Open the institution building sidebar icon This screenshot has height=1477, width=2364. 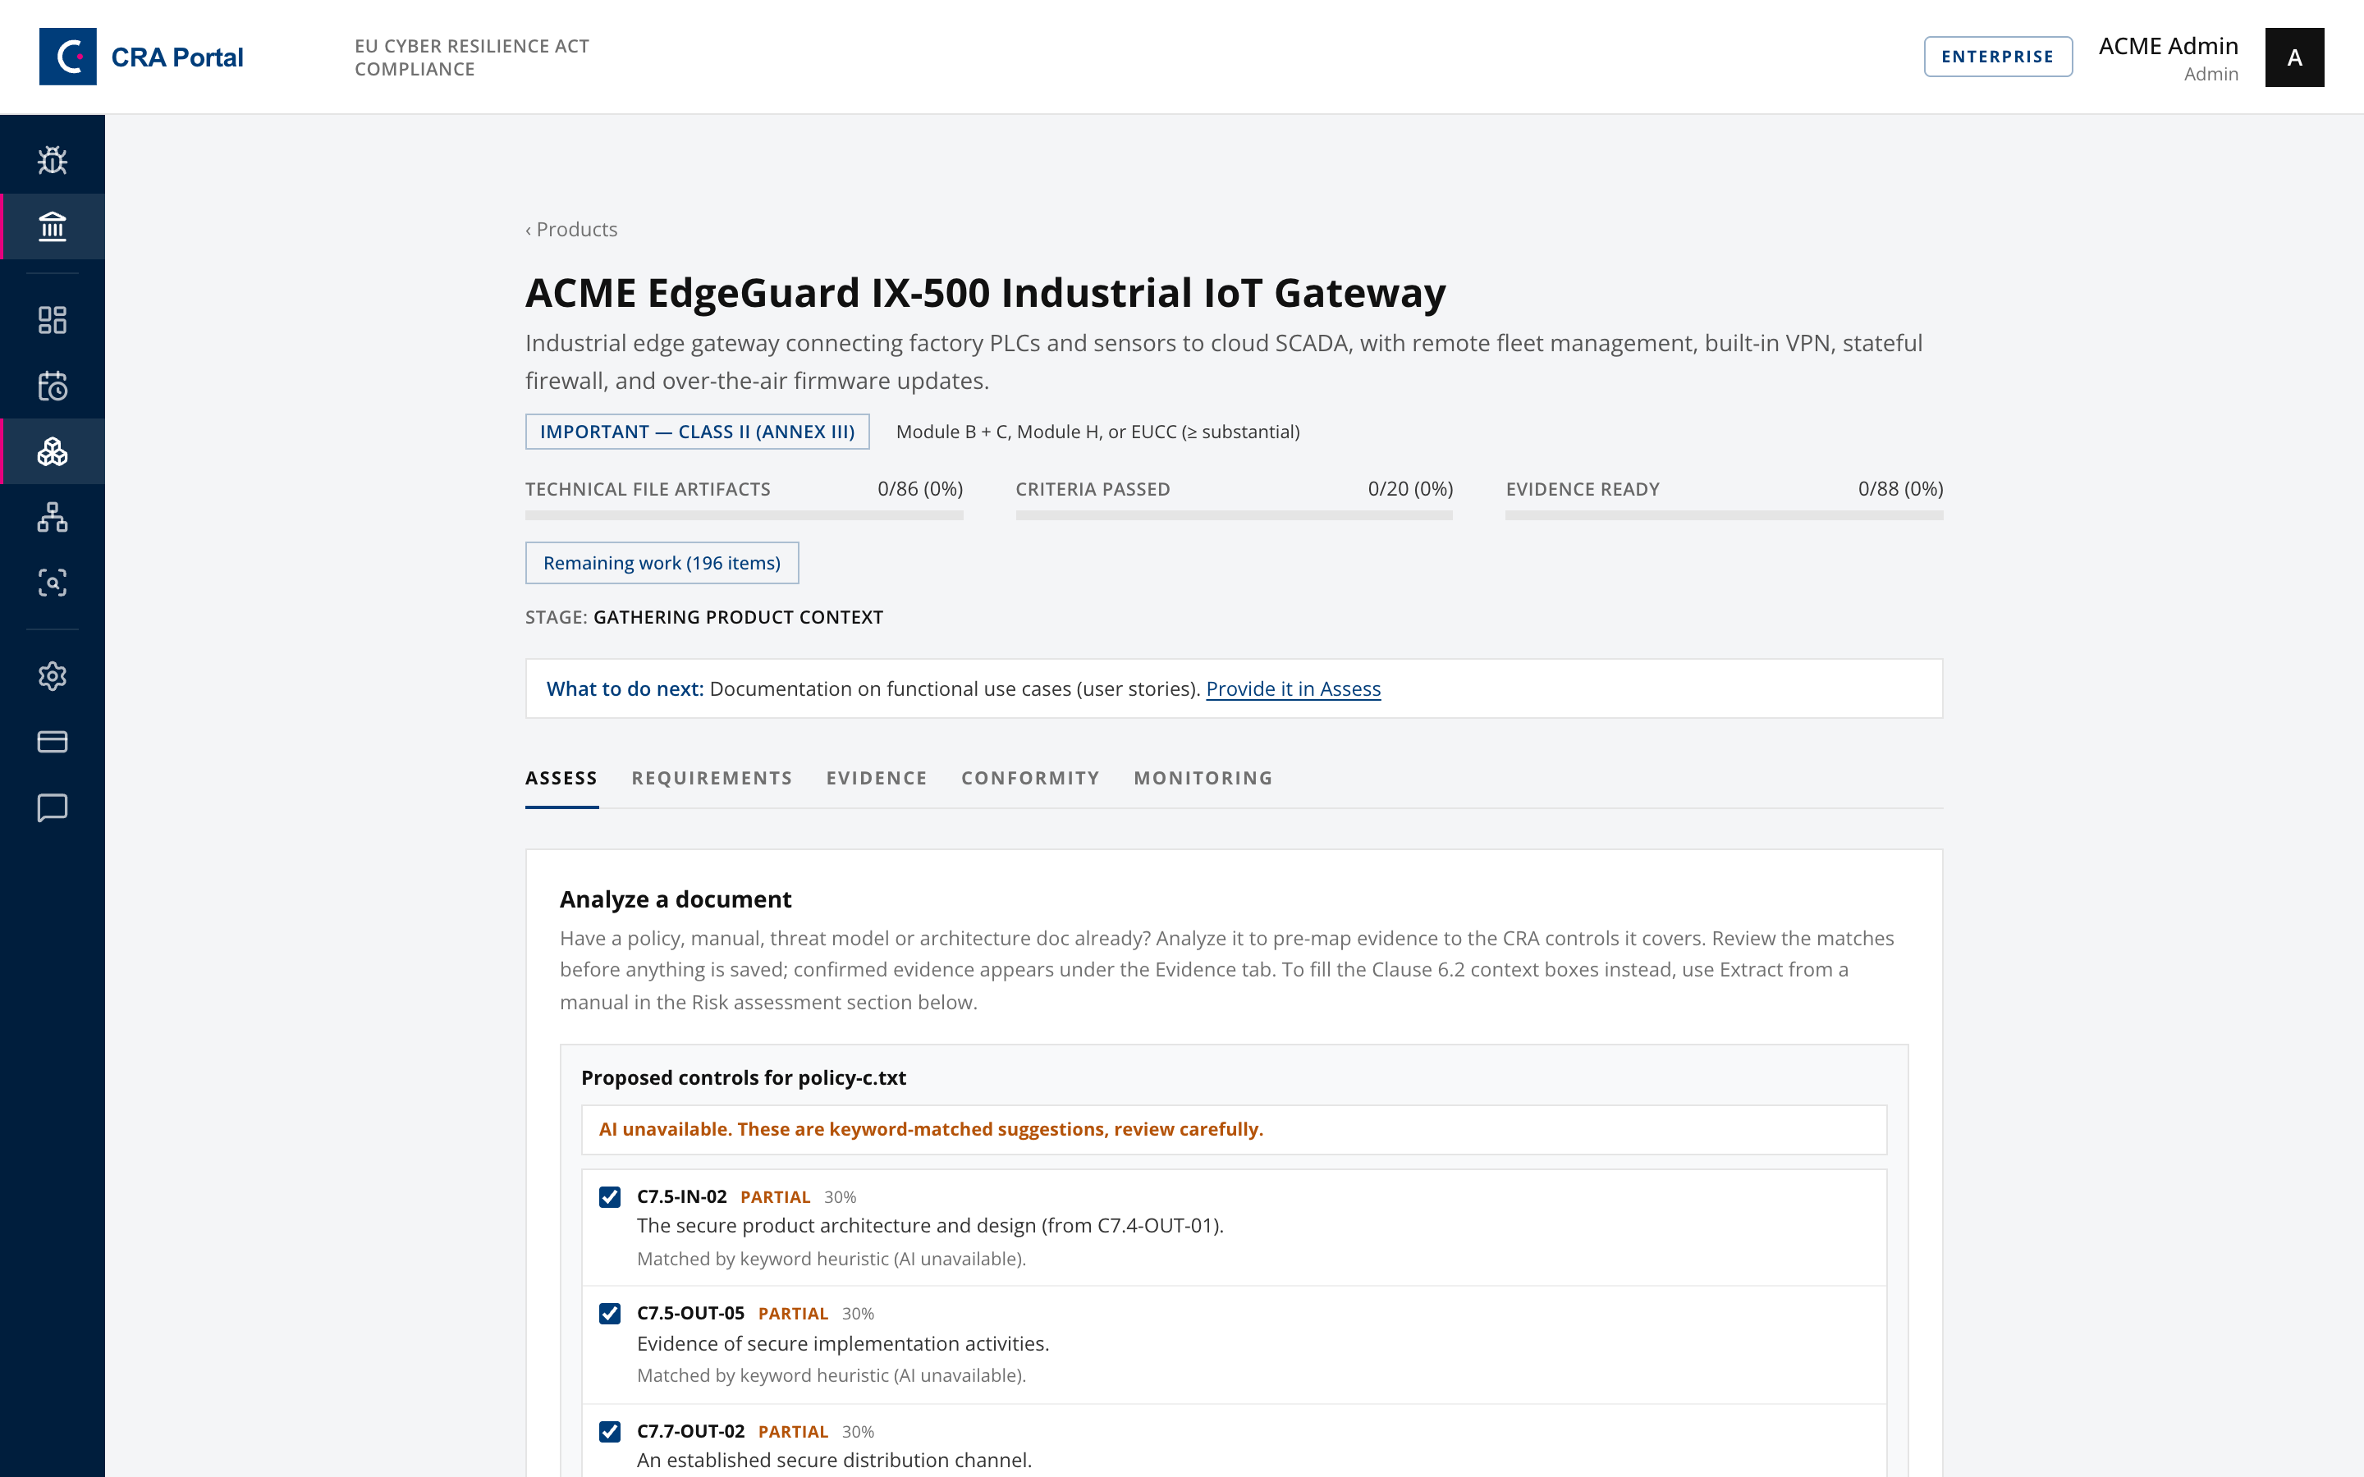pos(52,226)
